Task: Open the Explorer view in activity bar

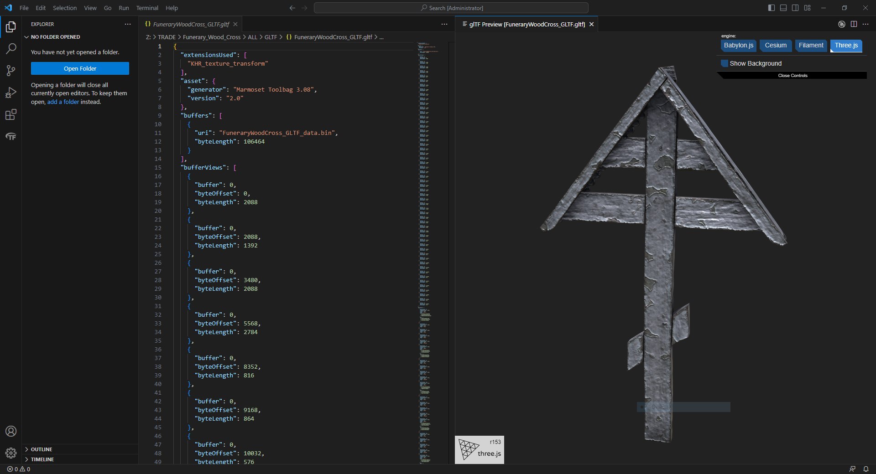Action: (11, 27)
